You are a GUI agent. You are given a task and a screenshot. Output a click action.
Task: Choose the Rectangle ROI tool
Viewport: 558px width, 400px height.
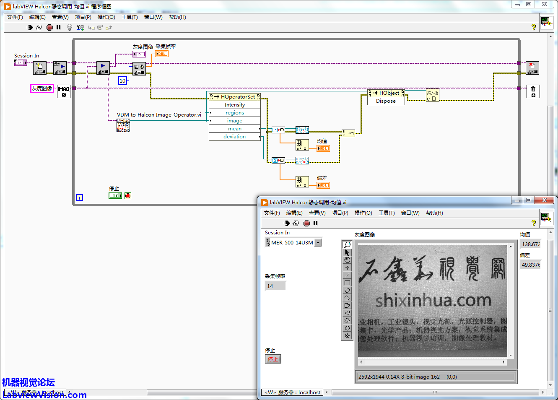click(347, 283)
